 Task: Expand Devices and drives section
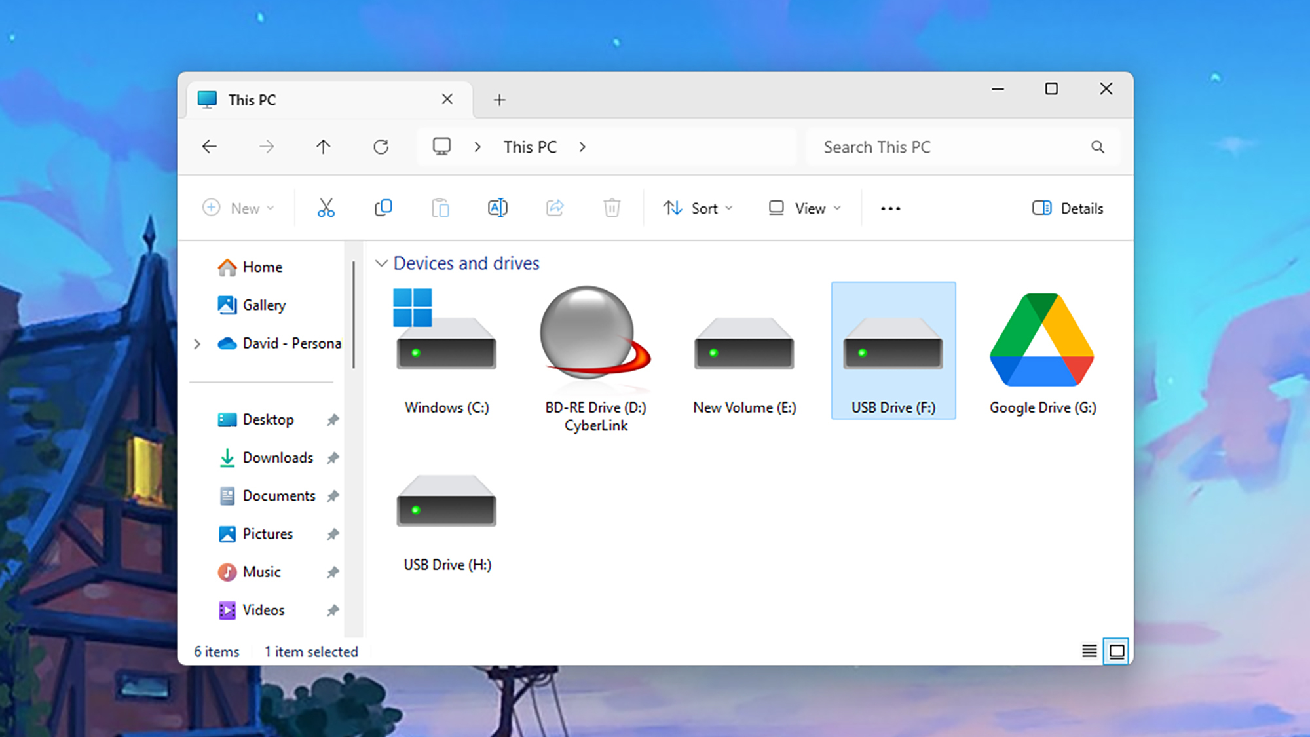(x=381, y=263)
